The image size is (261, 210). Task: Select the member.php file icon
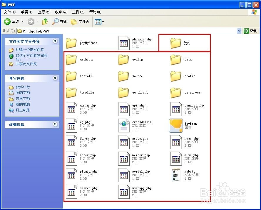pos(124,159)
